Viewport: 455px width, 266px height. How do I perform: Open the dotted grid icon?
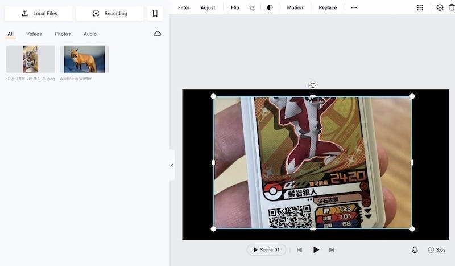click(420, 7)
